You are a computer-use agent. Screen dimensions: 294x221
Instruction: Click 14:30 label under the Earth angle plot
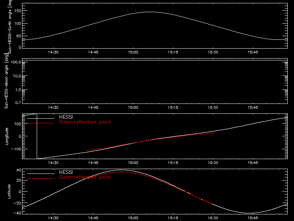point(53,52)
